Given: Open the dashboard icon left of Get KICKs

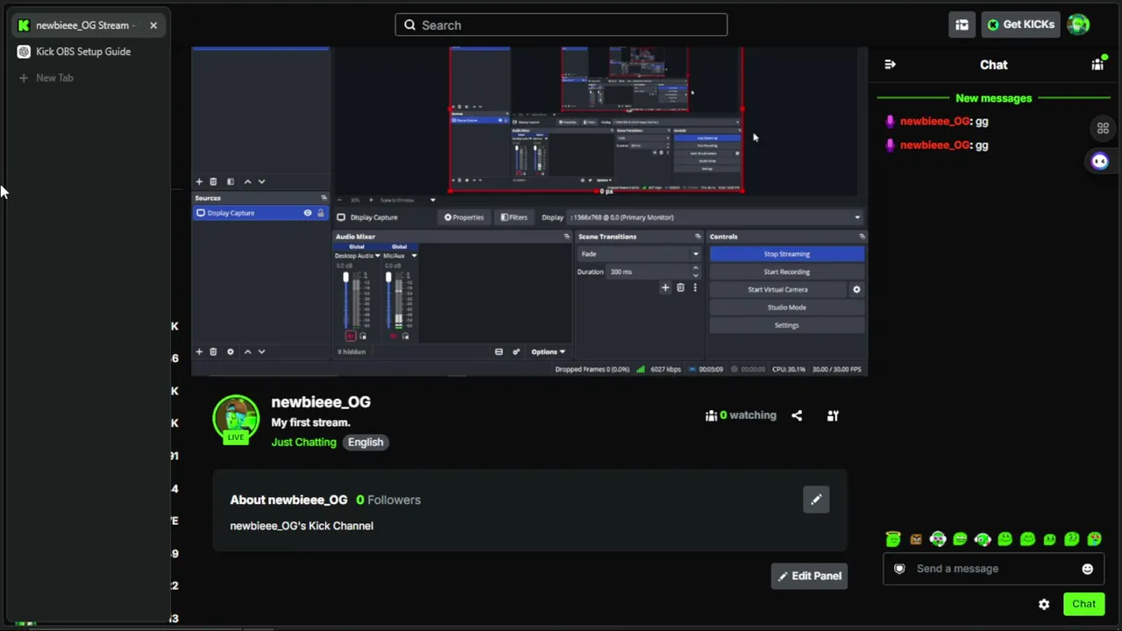Looking at the screenshot, I should [962, 25].
